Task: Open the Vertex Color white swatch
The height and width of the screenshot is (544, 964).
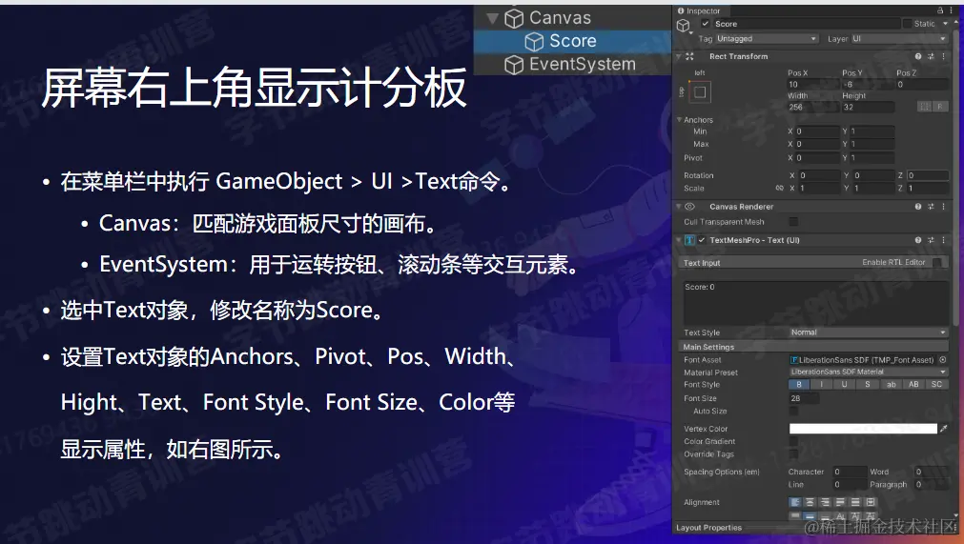Action: pyautogui.click(x=863, y=429)
